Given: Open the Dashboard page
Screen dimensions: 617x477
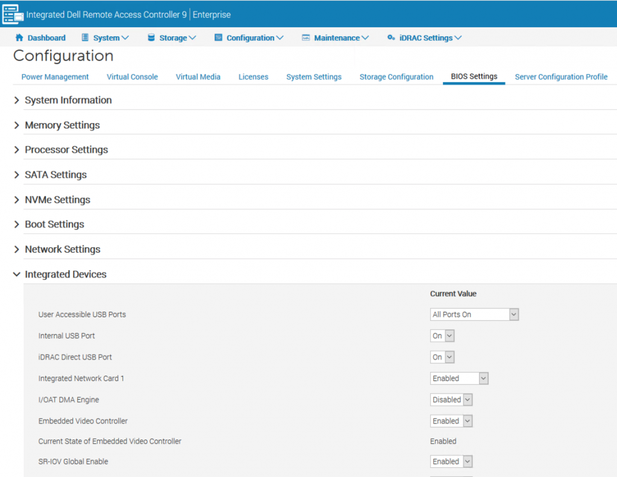Looking at the screenshot, I should pos(40,38).
